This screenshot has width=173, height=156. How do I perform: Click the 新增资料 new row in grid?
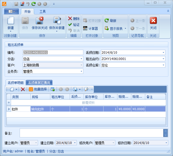(88, 103)
